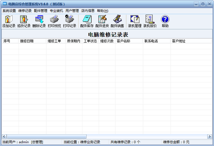Click the 维修总金额:0 元 status text
214x146 pixels.
pyautogui.click(x=176, y=142)
